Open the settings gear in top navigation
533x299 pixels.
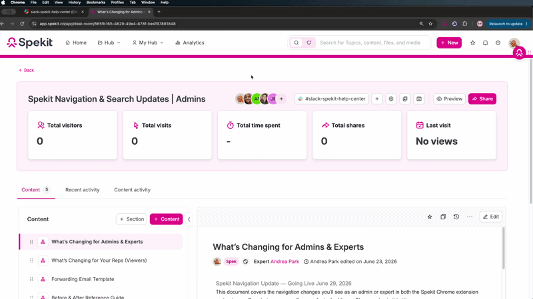click(x=498, y=43)
